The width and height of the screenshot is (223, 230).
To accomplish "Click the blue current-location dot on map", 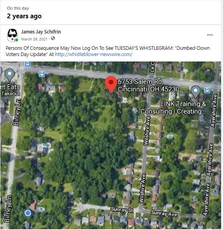I will [x=28, y=213].
